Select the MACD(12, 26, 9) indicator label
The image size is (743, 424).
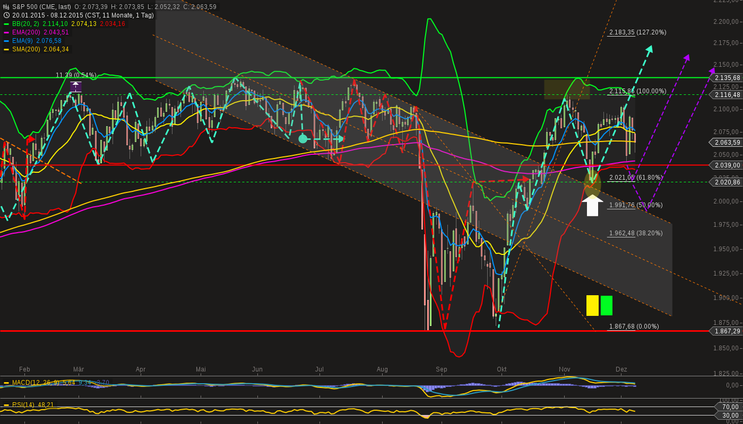click(x=36, y=383)
